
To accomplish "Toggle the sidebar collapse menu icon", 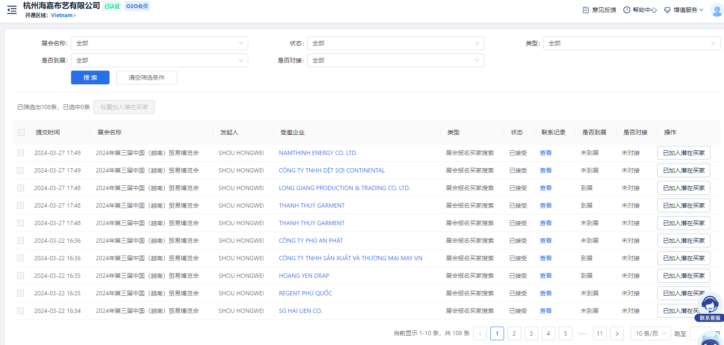I will click(x=12, y=10).
